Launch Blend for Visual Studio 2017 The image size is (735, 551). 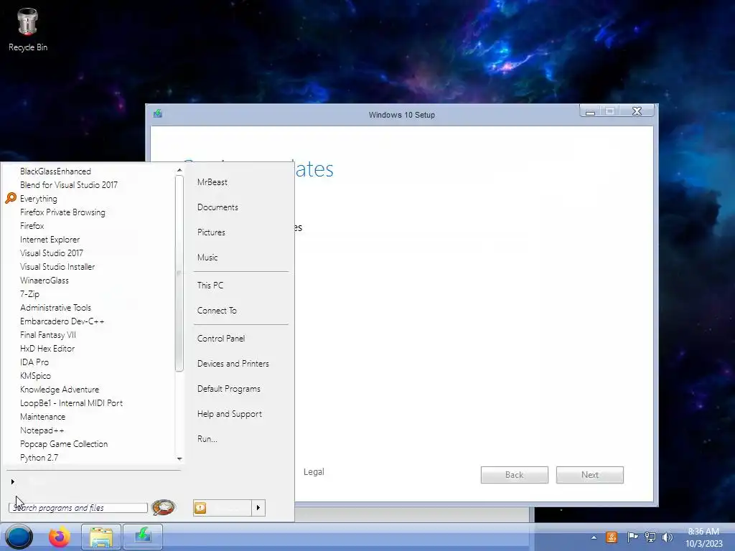tap(69, 184)
